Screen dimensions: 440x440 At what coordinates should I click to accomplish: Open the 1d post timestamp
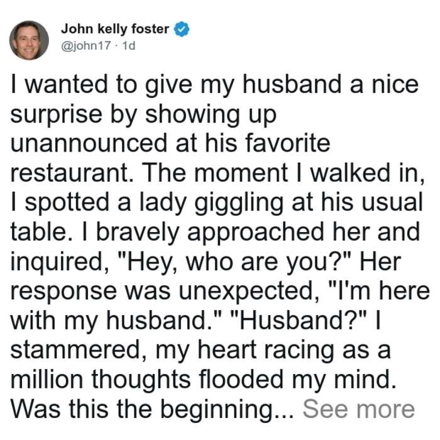point(129,46)
